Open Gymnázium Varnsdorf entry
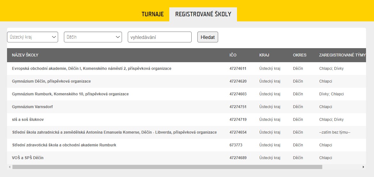This screenshot has height=177, width=374. pos(187,107)
